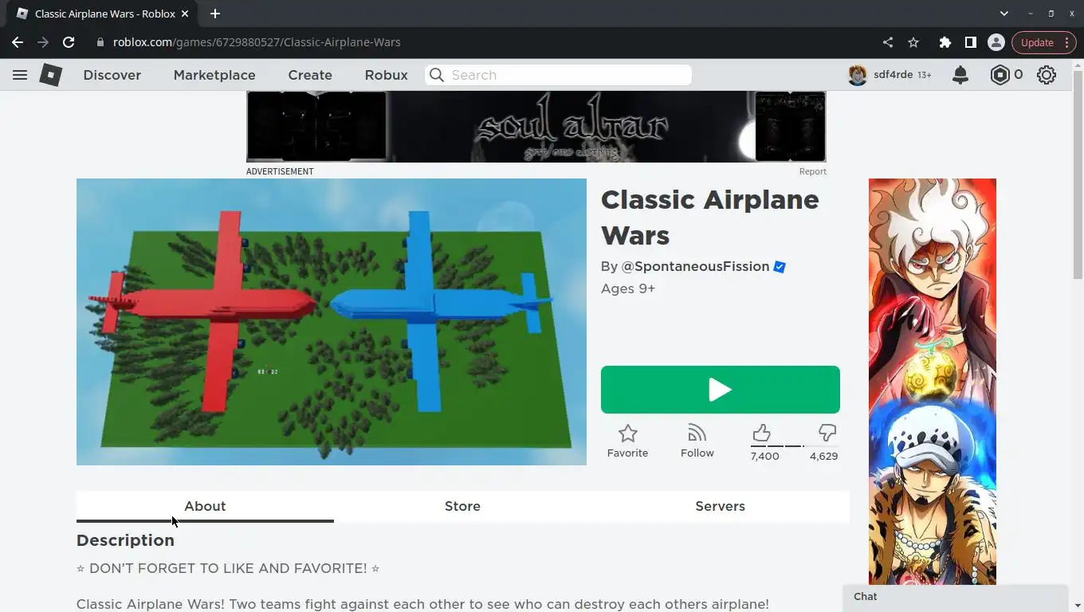Screen dimensions: 1084x612
Task: Report the advertisement
Action: (x=813, y=171)
